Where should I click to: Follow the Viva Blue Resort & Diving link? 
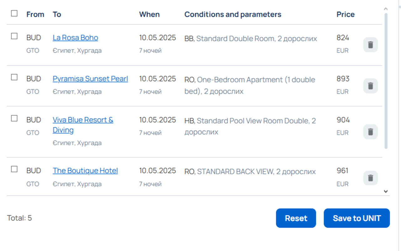pyautogui.click(x=83, y=120)
